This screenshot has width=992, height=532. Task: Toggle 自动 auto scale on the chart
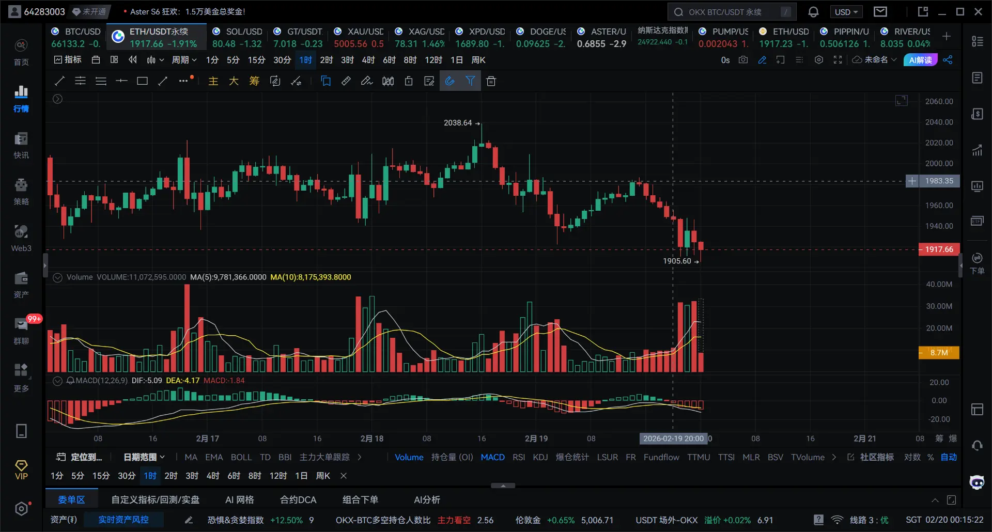pos(949,457)
